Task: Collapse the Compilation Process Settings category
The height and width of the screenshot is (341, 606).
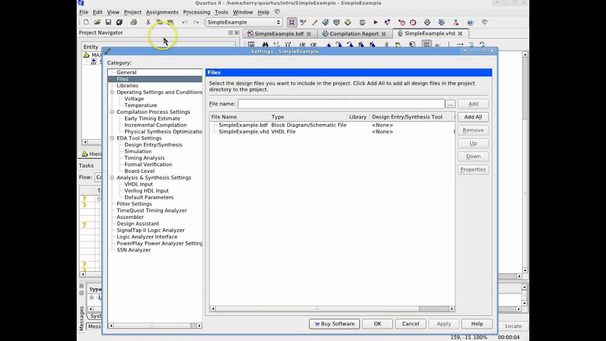Action: click(x=112, y=112)
